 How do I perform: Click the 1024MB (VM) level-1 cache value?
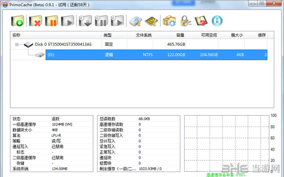click(x=62, y=125)
